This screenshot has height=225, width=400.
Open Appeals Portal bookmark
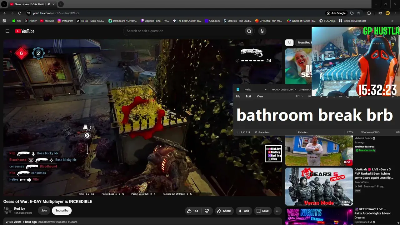click(155, 21)
